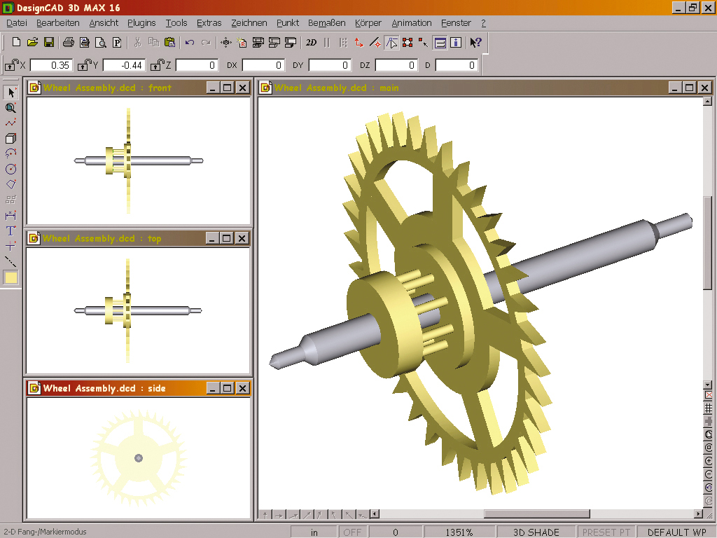Select the arrow pointer tool
Viewport: 717px width, 538px height.
11,92
